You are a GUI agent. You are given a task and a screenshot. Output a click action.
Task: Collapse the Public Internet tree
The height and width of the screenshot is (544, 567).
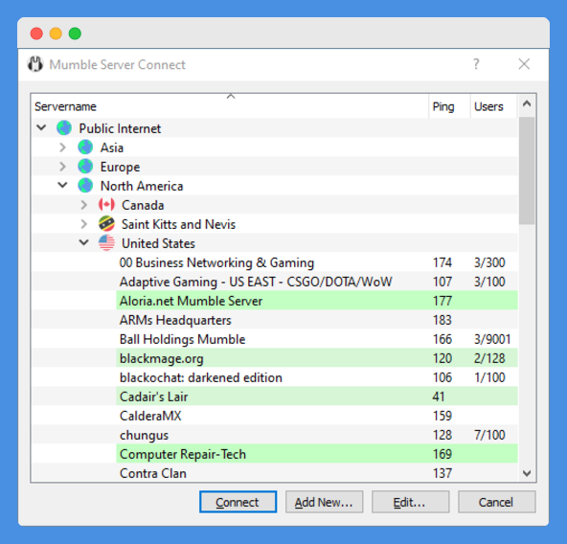point(41,127)
